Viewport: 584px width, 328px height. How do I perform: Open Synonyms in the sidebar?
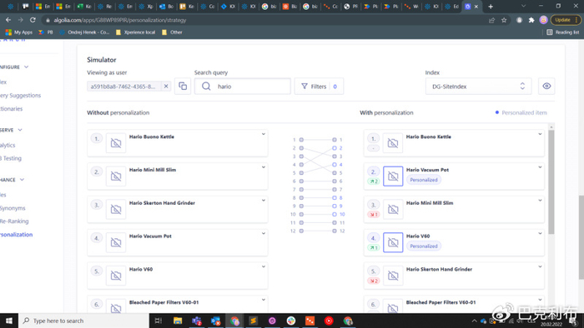click(x=13, y=208)
